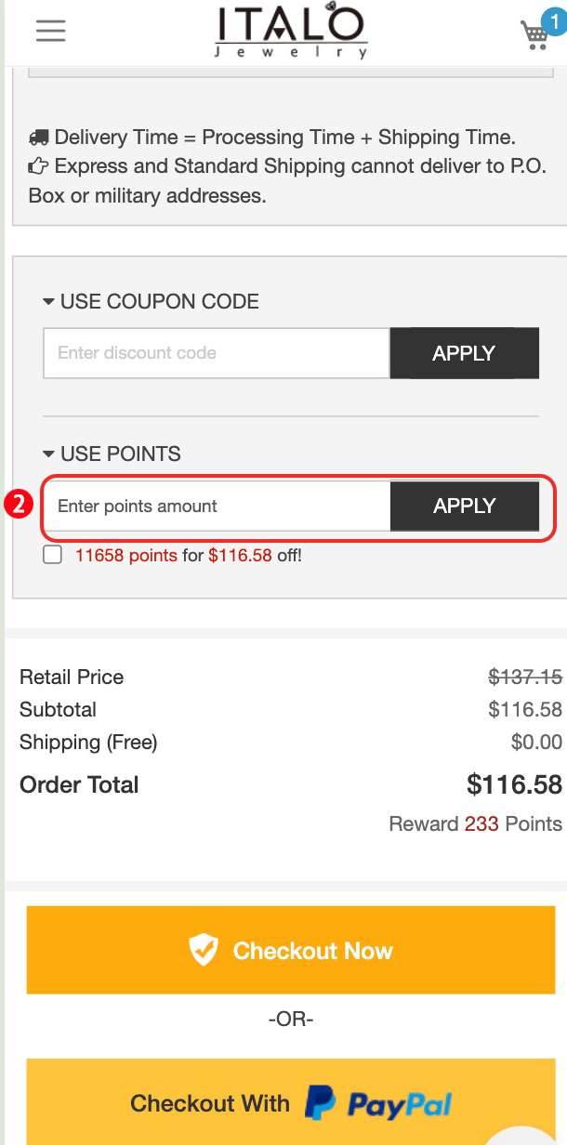This screenshot has height=1145, width=567.
Task: Click the delivery truck icon
Action: point(39,138)
